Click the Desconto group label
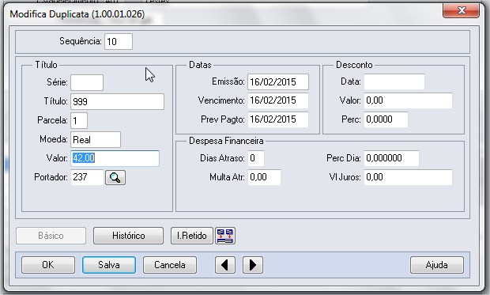The image size is (490, 295). click(x=354, y=65)
